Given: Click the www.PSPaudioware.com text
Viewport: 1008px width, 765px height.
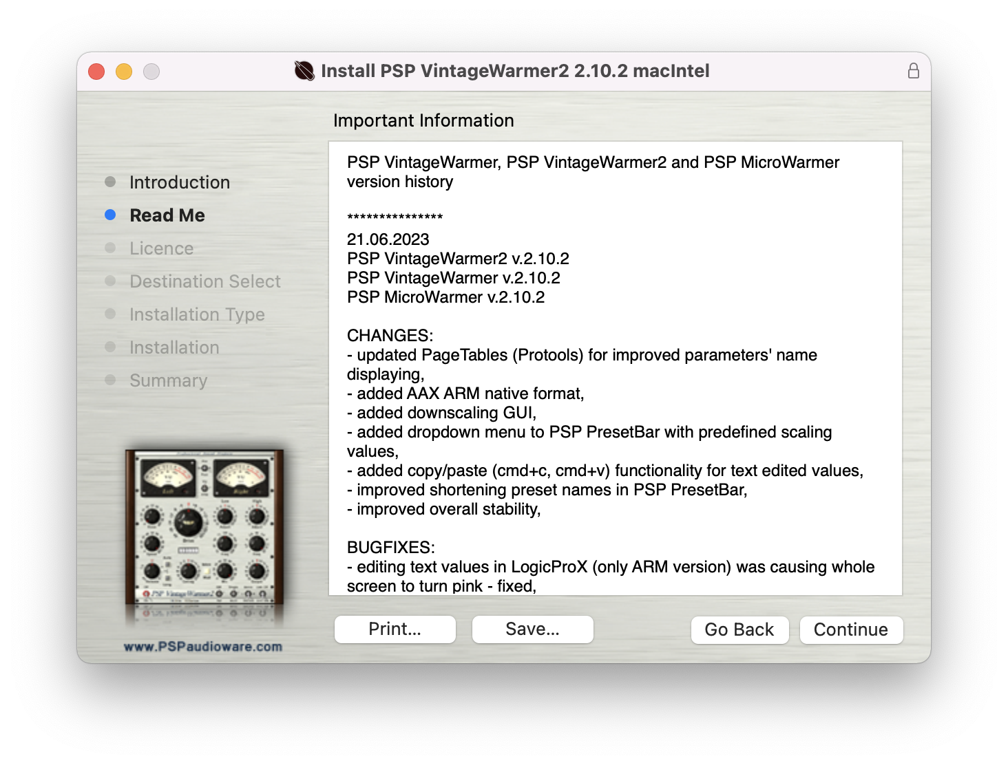Looking at the screenshot, I should pyautogui.click(x=203, y=647).
